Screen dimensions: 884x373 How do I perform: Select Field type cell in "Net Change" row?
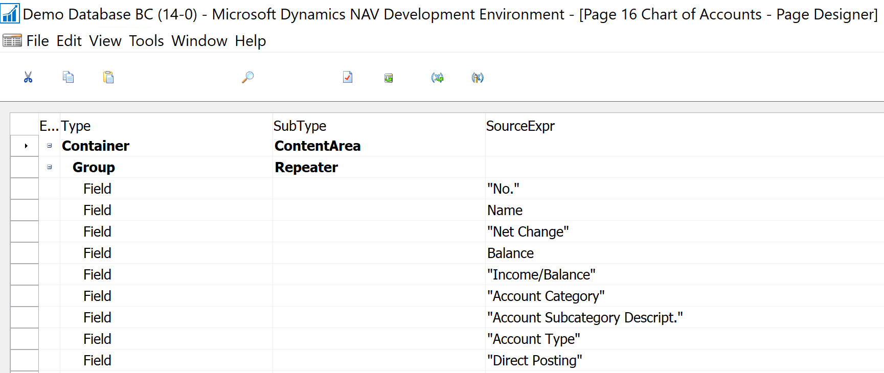[166, 231]
